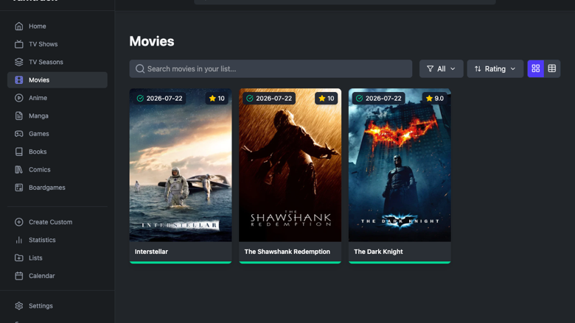The height and width of the screenshot is (323, 575).
Task: Open Comics section
Action: point(57,170)
